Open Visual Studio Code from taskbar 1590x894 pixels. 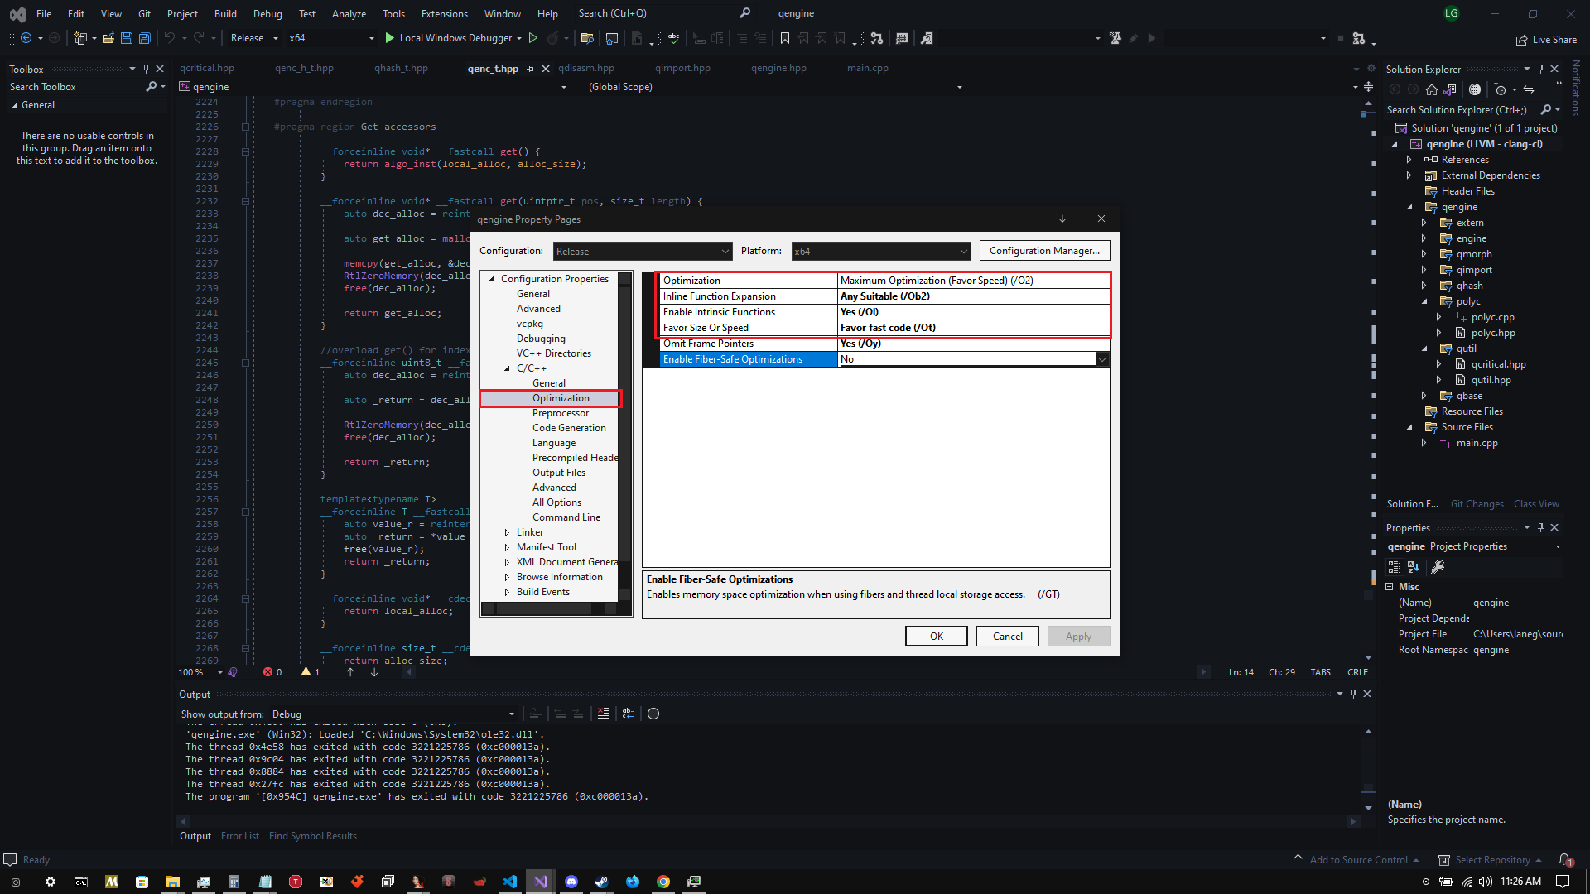pyautogui.click(x=510, y=882)
